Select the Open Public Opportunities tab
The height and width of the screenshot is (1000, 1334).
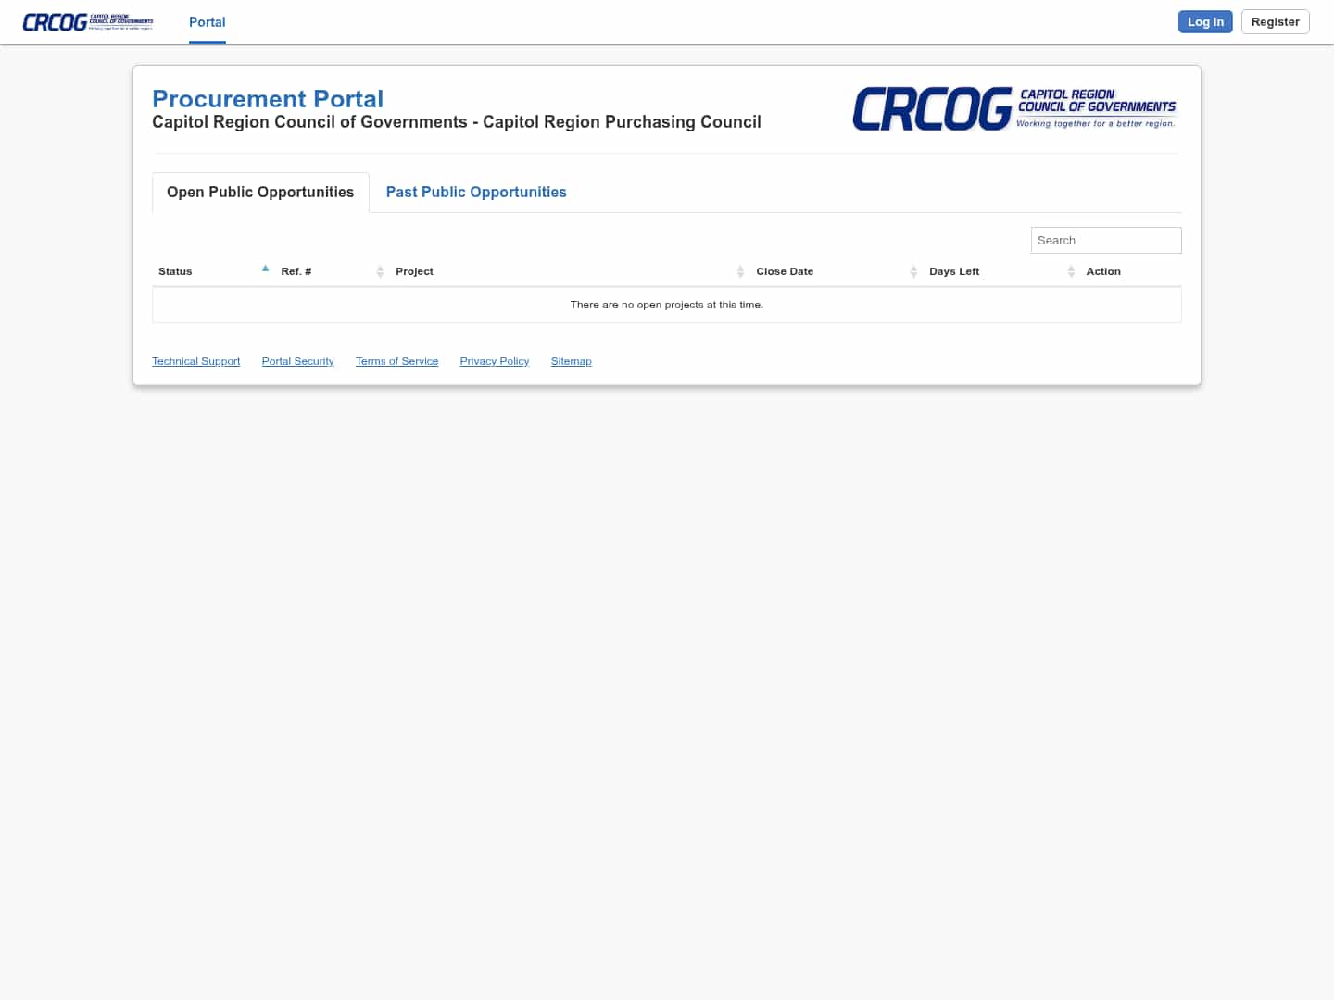259,192
